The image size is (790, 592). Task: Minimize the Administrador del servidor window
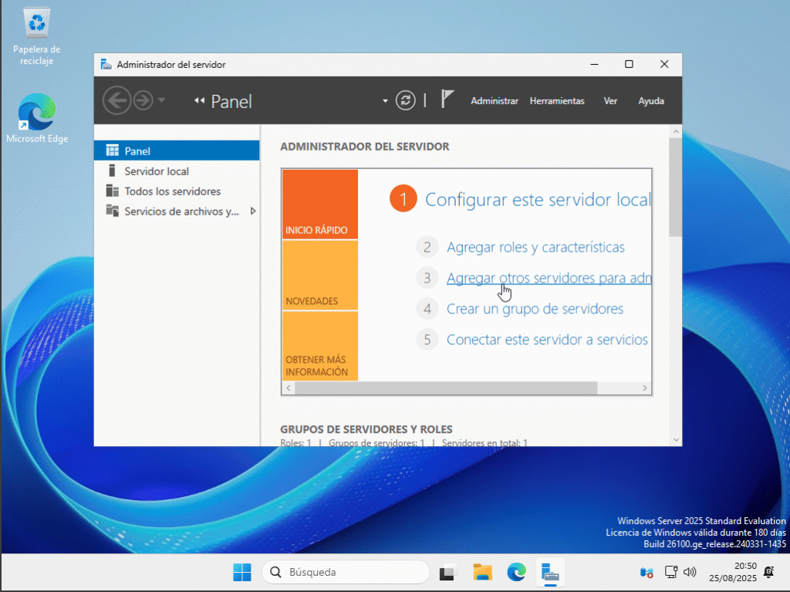(595, 64)
